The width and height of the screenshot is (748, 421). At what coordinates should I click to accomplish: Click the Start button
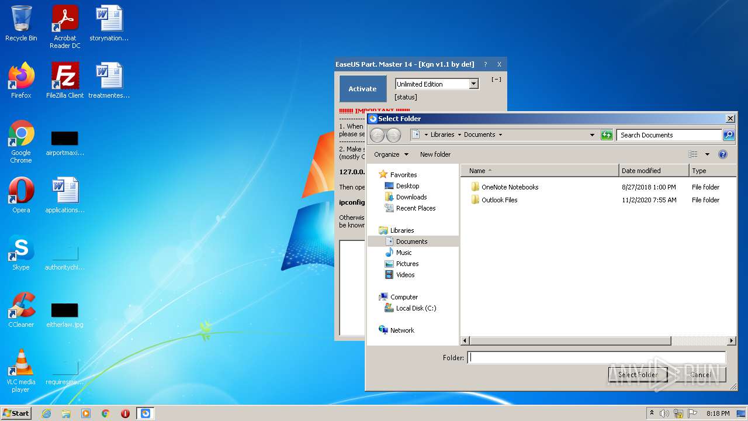(16, 413)
